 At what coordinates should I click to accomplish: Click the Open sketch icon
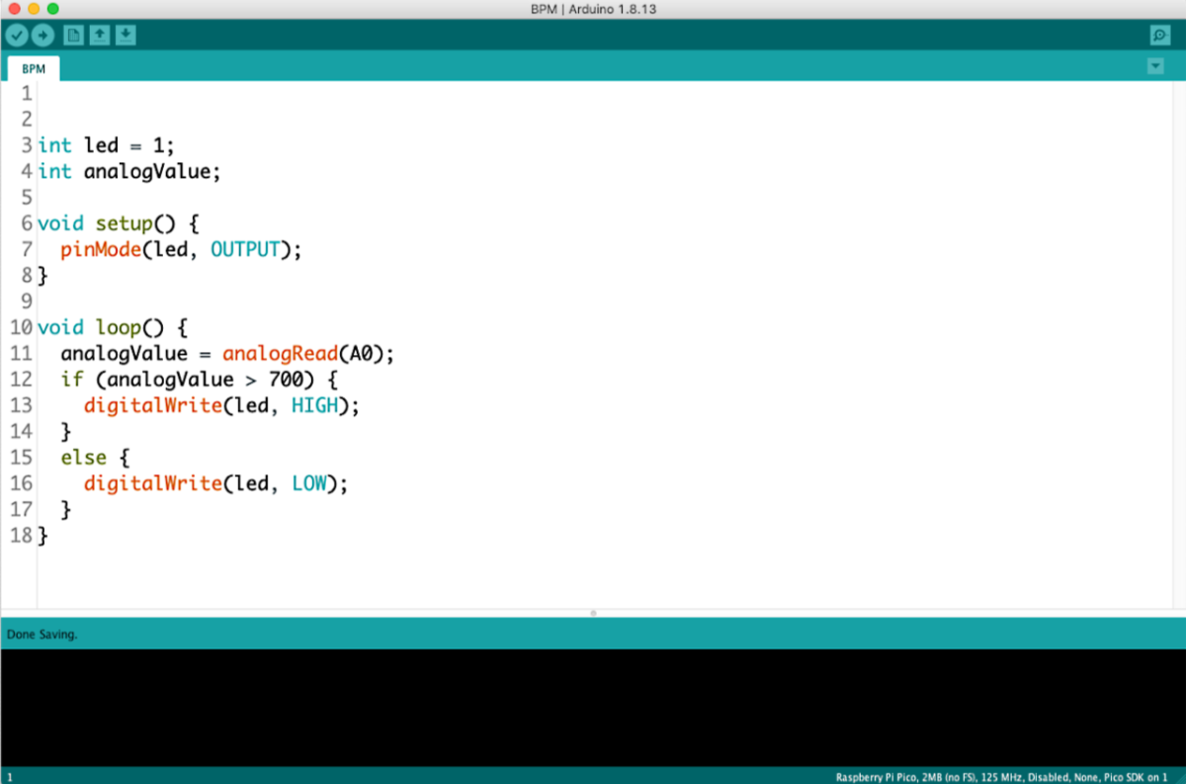coord(99,35)
